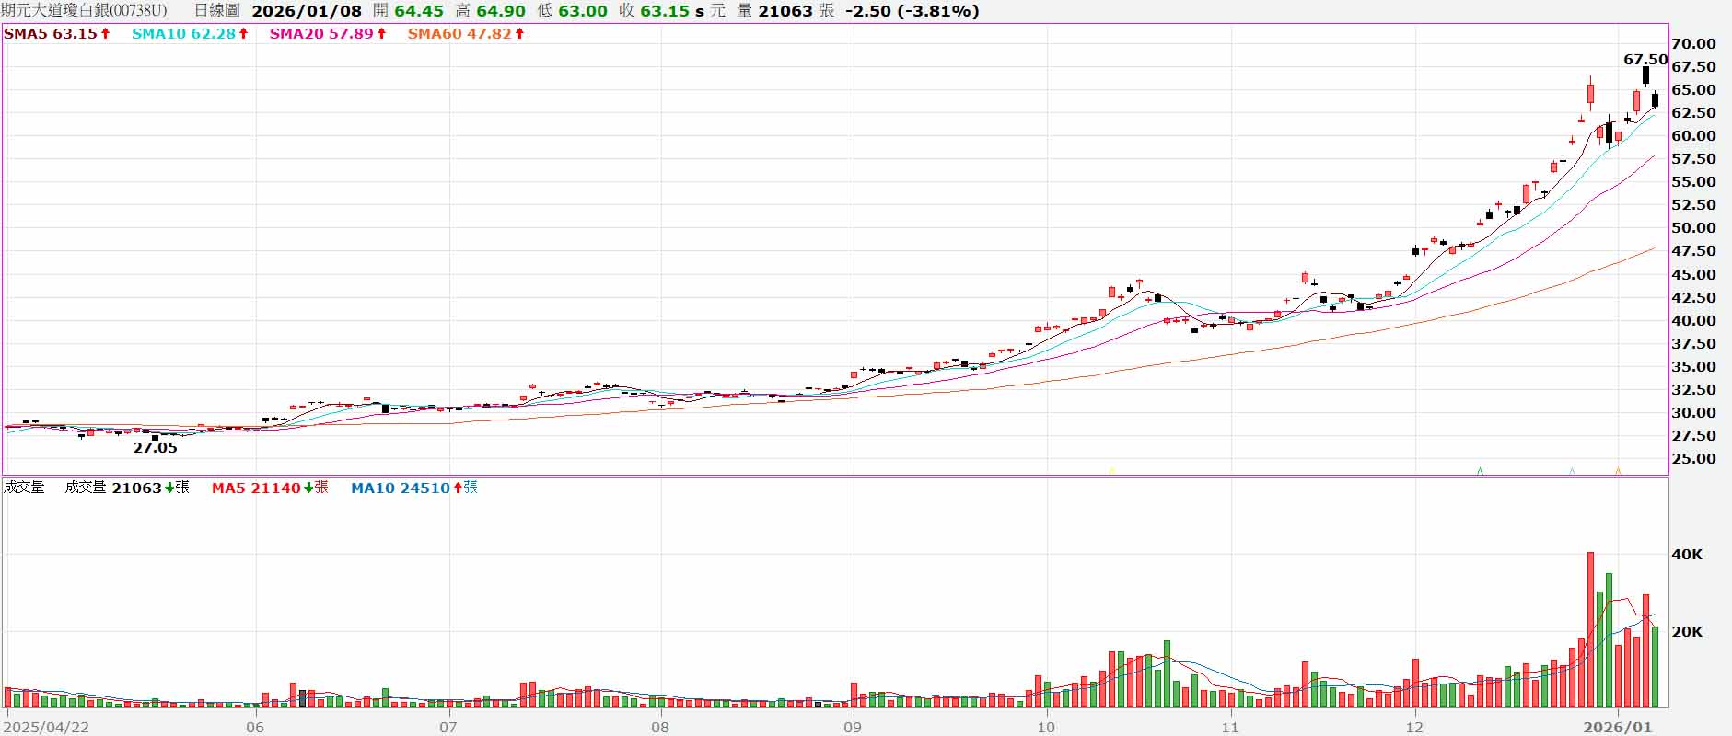Click the 27.05 low price annotation
Screen dimensions: 1732x736
pyautogui.click(x=155, y=448)
